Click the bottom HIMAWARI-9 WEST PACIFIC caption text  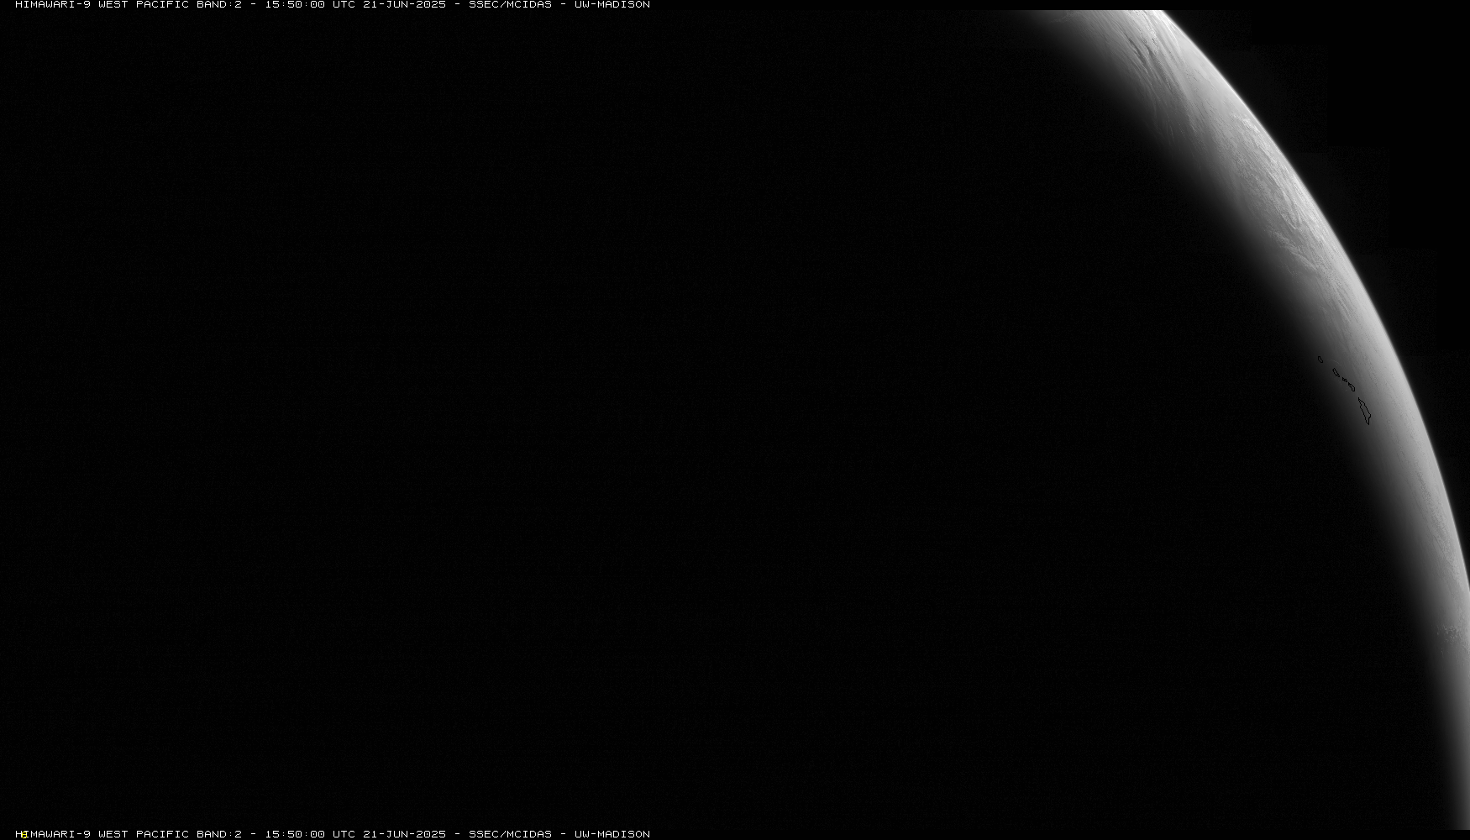(x=333, y=834)
